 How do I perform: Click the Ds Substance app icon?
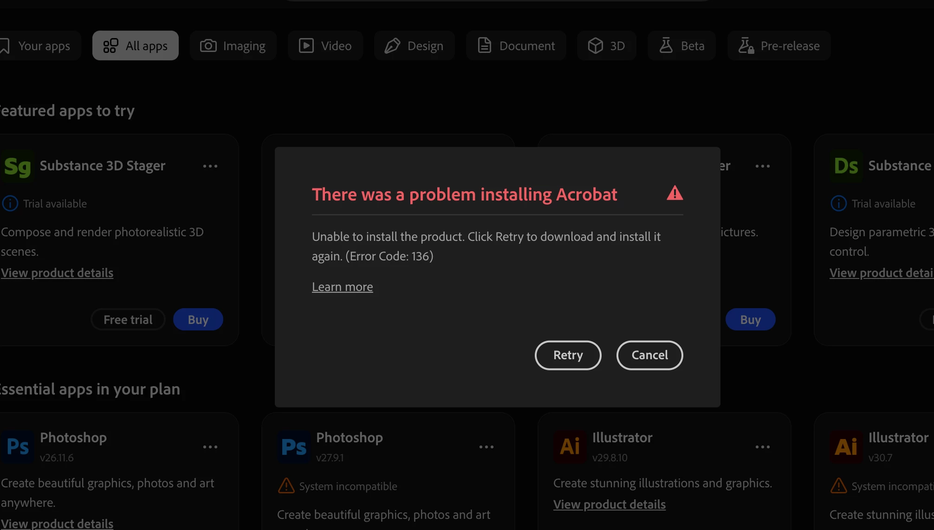coord(846,166)
